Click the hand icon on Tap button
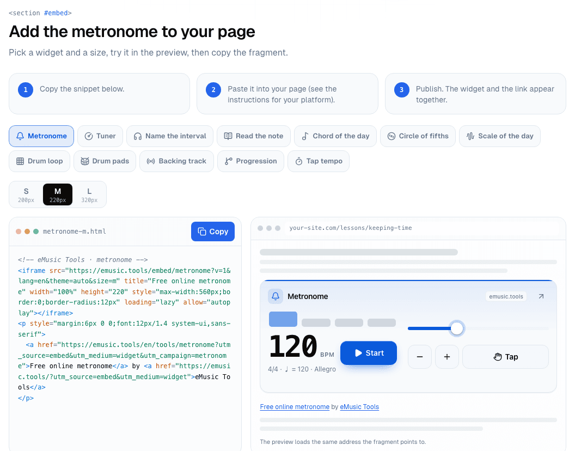This screenshot has height=451, width=575. pos(497,357)
